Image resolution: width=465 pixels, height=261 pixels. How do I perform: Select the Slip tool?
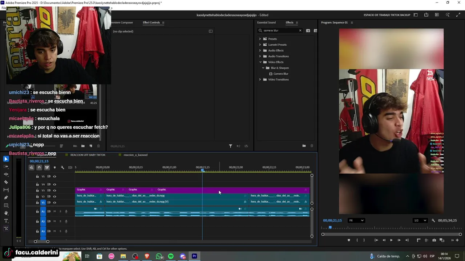click(x=6, y=190)
